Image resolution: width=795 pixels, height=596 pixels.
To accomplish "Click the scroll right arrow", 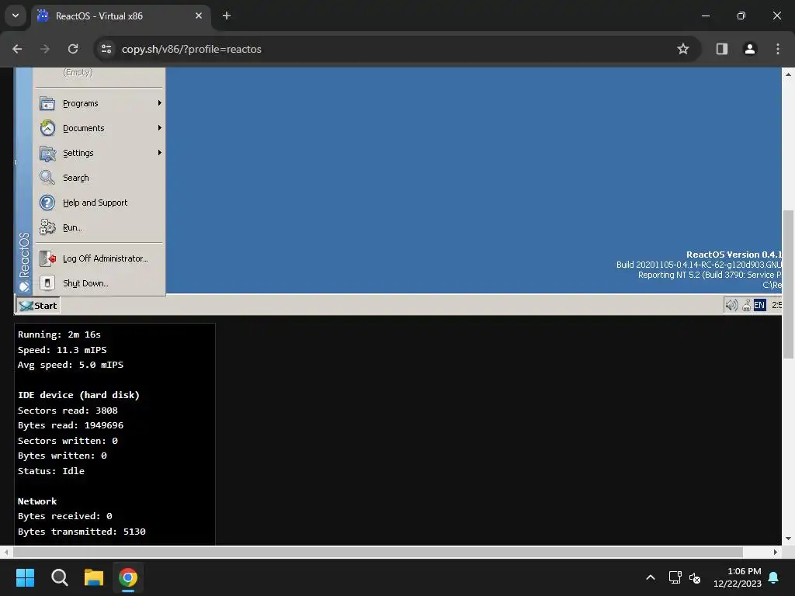I will 776,552.
